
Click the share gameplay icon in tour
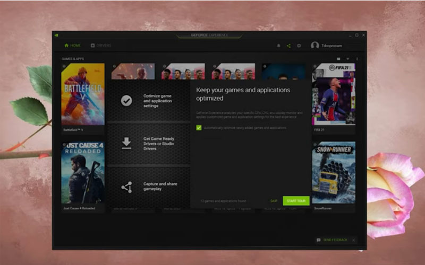pos(126,187)
